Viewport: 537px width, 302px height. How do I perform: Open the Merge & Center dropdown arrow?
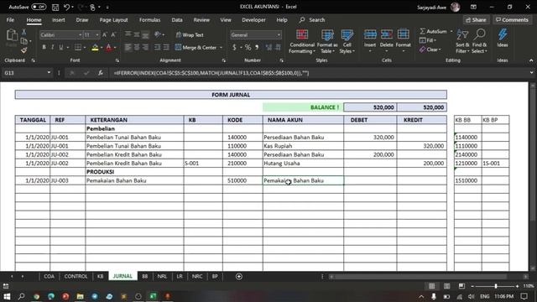click(x=221, y=48)
